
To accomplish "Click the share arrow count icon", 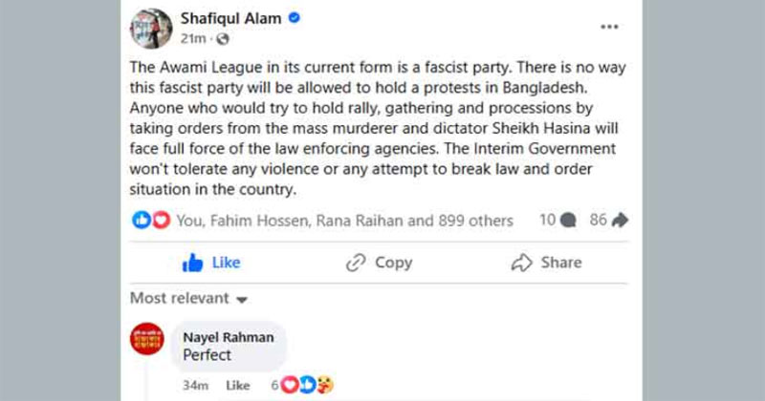I will coord(620,221).
